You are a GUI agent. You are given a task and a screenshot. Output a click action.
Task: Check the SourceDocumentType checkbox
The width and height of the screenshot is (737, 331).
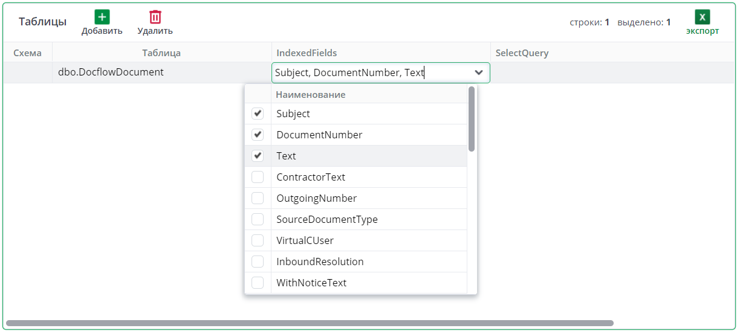pyautogui.click(x=258, y=219)
